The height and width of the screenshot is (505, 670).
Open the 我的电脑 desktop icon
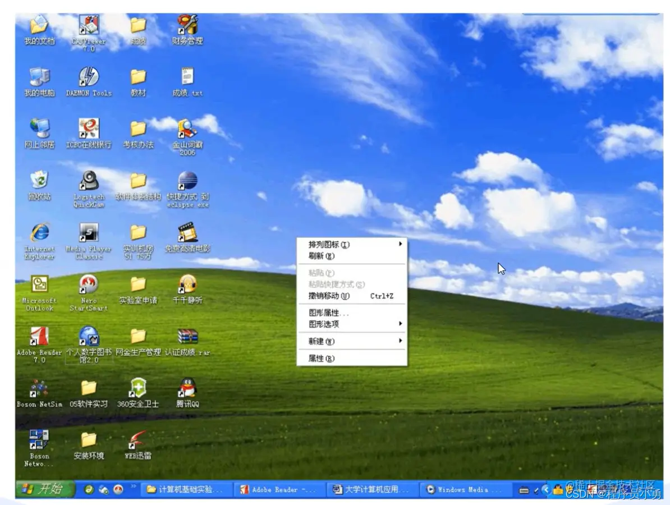(39, 82)
